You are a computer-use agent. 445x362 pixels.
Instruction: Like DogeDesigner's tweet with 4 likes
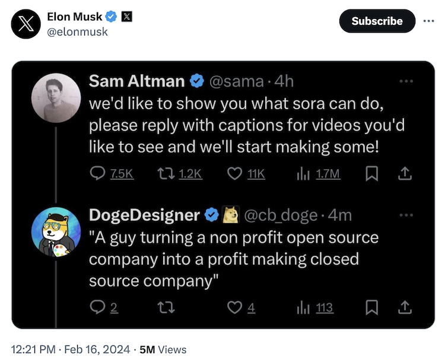tap(236, 307)
